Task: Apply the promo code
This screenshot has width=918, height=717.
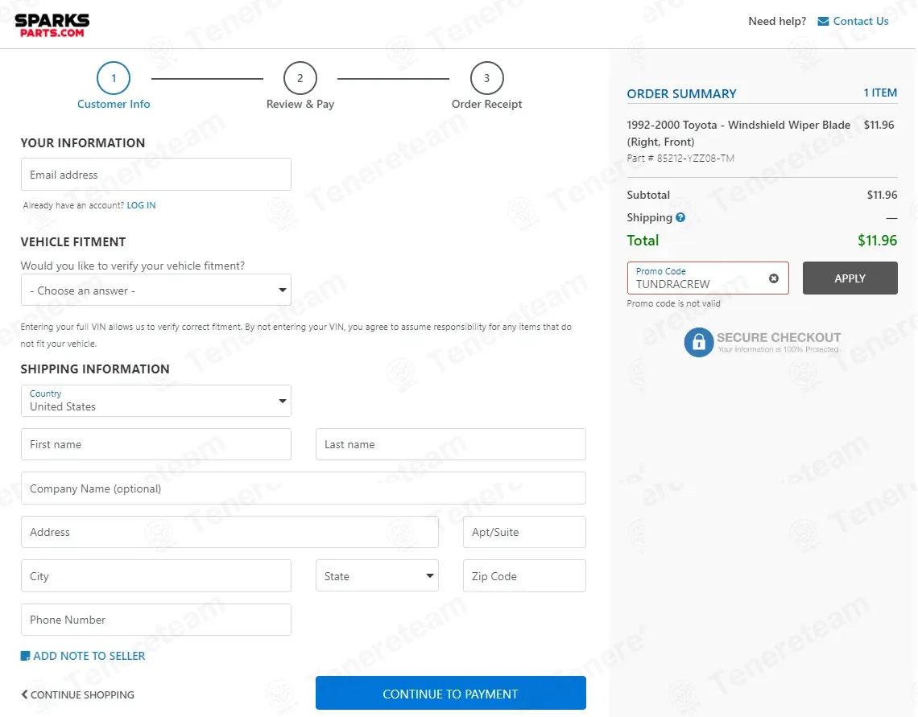Action: tap(850, 278)
